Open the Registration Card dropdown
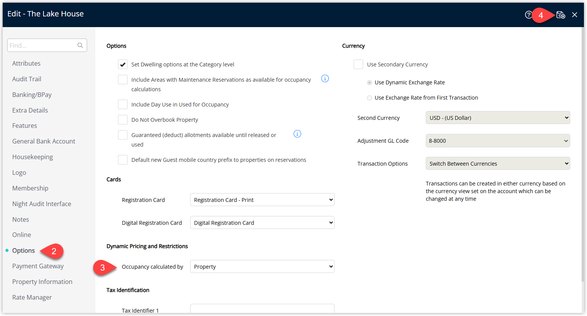The image size is (587, 316). click(262, 200)
